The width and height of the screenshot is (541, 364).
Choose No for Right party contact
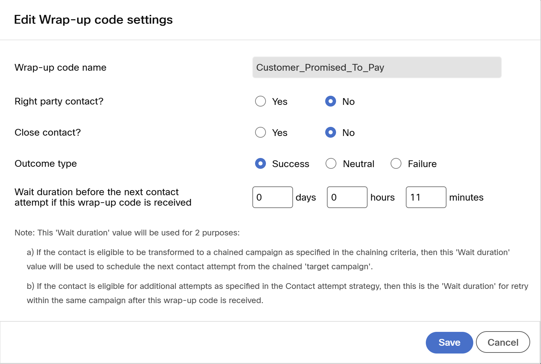[331, 101]
